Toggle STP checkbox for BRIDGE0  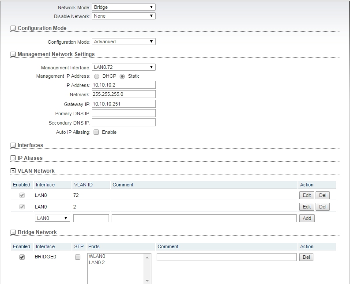(78, 257)
